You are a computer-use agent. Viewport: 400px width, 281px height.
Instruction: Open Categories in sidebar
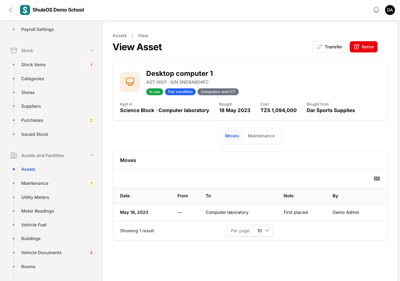tap(32, 79)
